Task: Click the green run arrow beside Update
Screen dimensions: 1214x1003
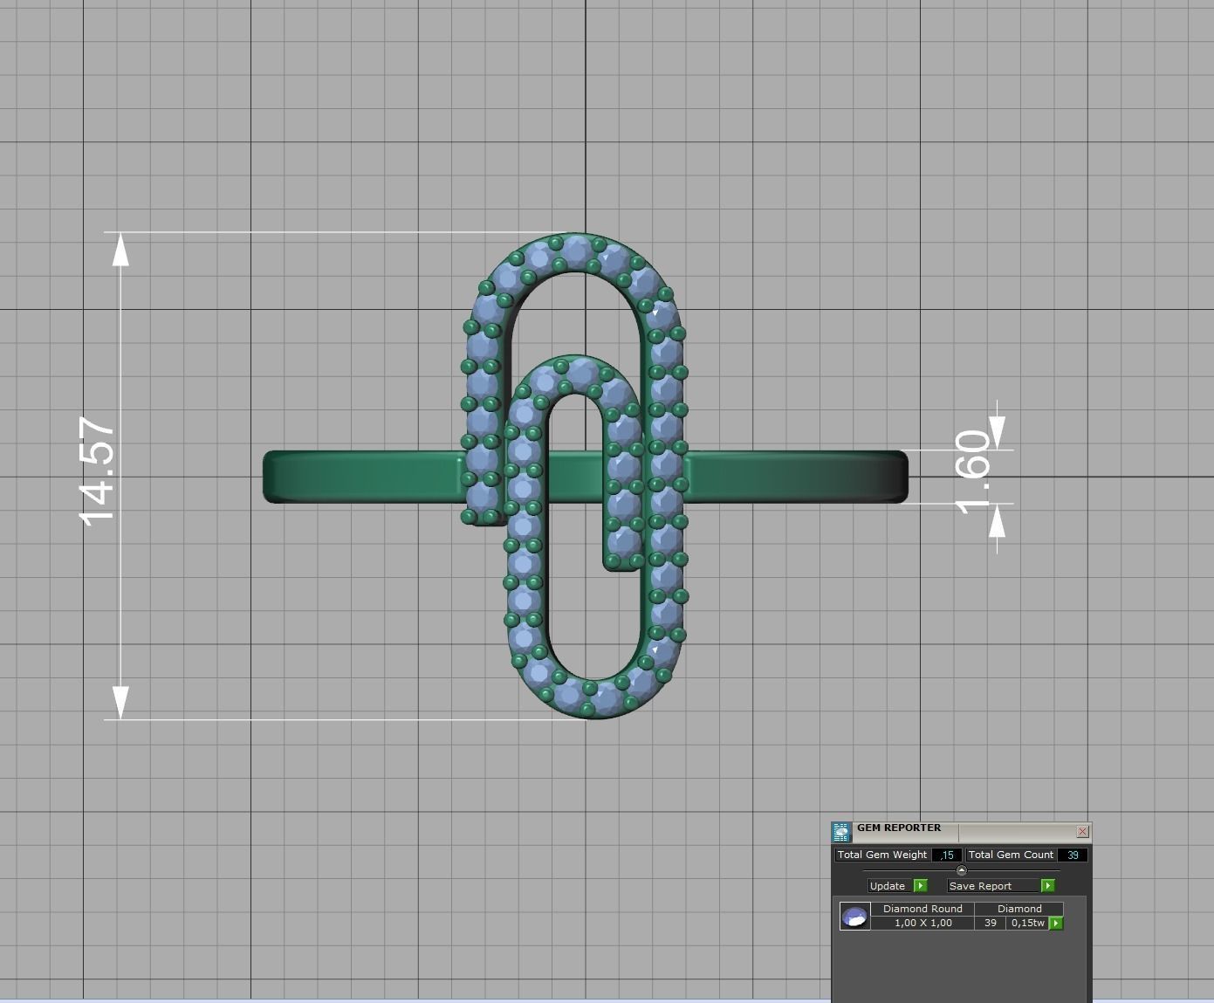Action: pyautogui.click(x=921, y=885)
